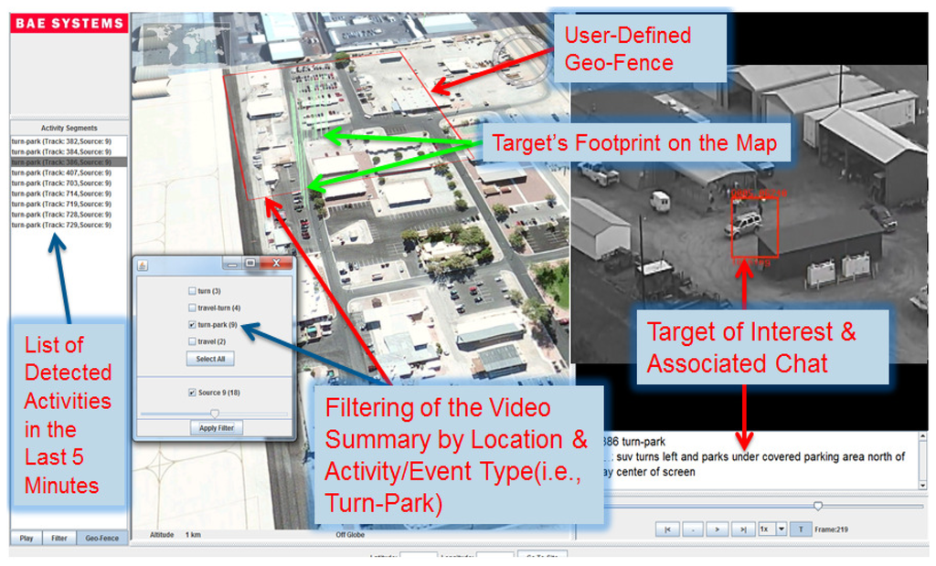936x566 pixels.
Task: Click the BAE SYSTEMS logo
Action: [69, 23]
